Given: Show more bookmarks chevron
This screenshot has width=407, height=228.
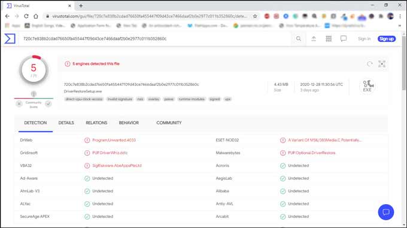Looking at the screenshot, I should (x=399, y=25).
